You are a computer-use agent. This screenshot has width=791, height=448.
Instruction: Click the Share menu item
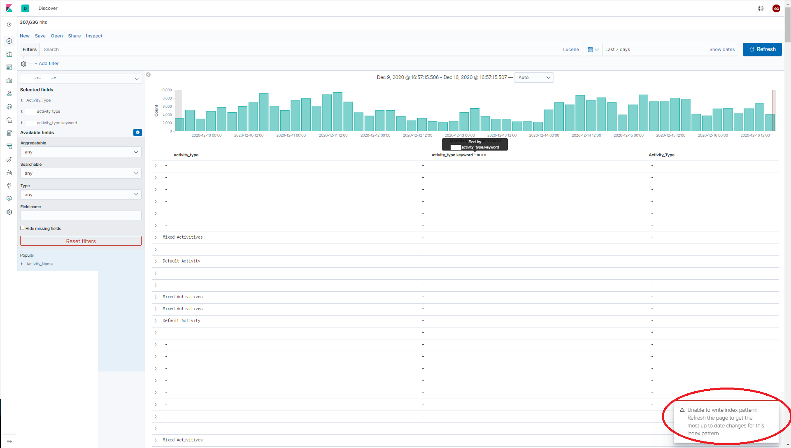74,36
